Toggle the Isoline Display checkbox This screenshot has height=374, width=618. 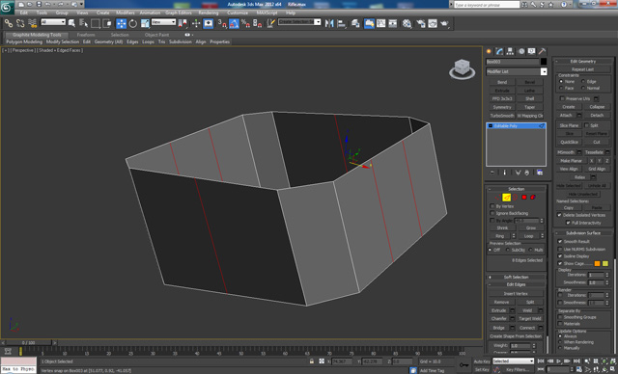(x=560, y=256)
